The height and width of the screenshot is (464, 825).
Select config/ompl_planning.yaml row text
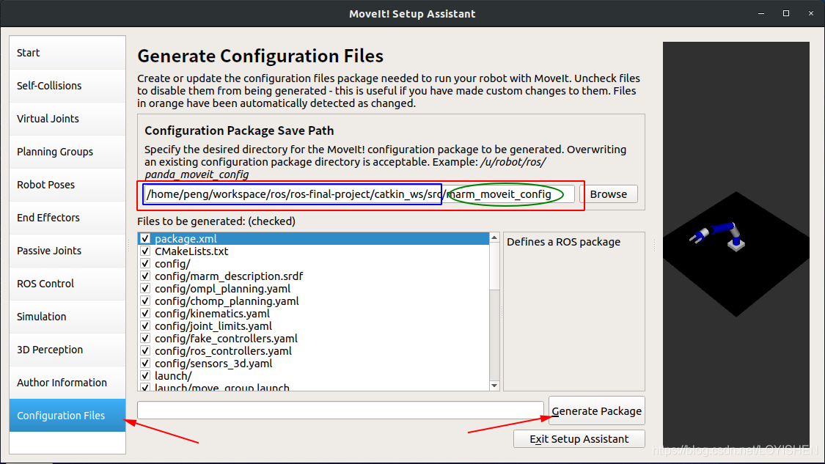pos(222,289)
